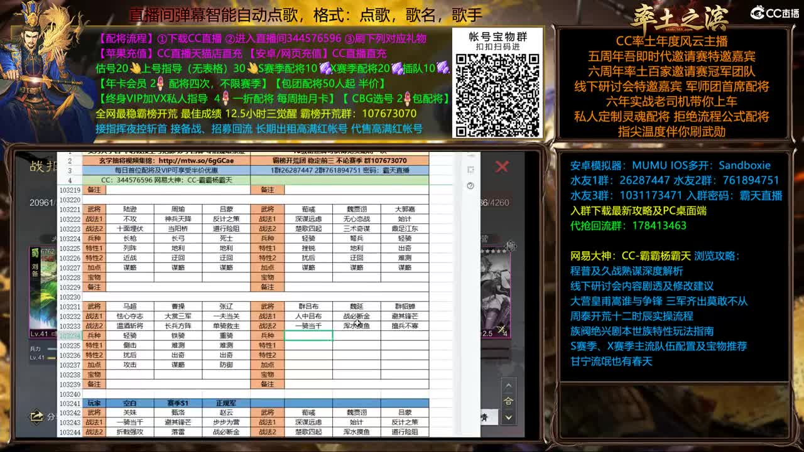
Task: Click cell 侧击
Action: point(130,345)
